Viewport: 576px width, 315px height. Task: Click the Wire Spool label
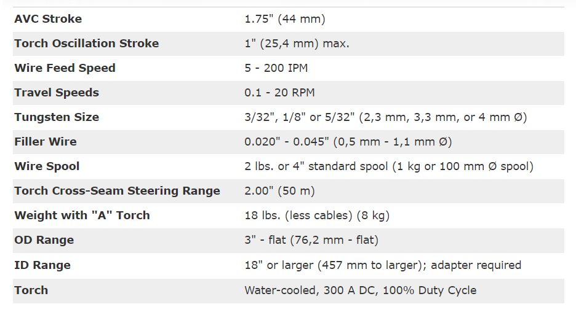47,166
